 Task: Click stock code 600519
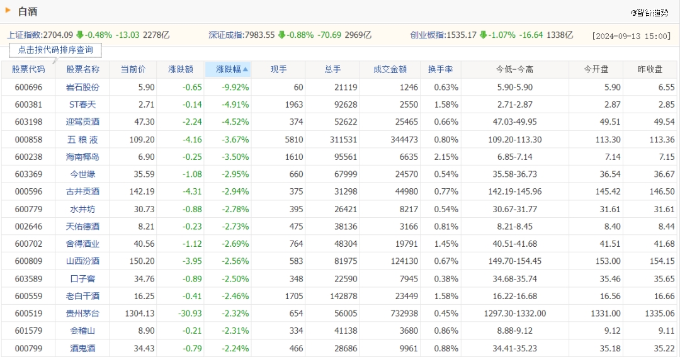point(28,313)
